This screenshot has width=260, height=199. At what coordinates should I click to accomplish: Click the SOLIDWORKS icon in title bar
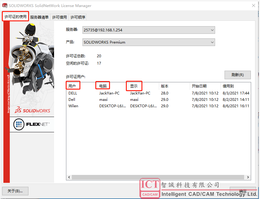[5, 5]
